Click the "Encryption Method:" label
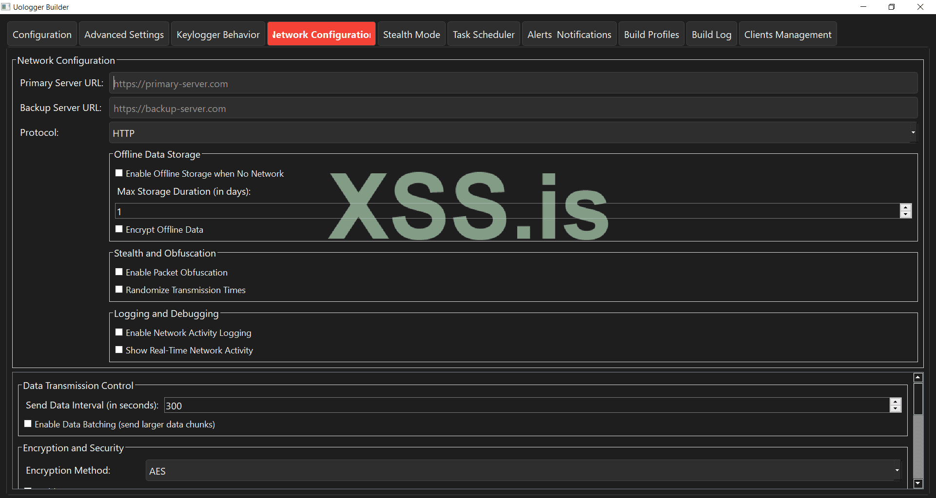Image resolution: width=936 pixels, height=498 pixels. 68,470
